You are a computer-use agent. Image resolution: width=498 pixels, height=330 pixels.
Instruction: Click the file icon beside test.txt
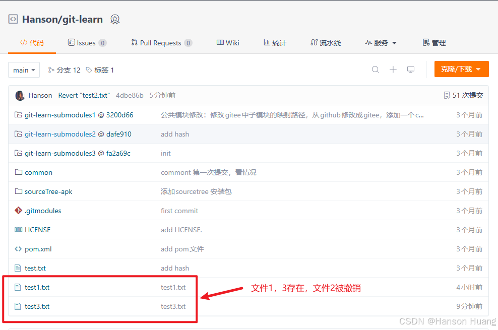tap(18, 268)
